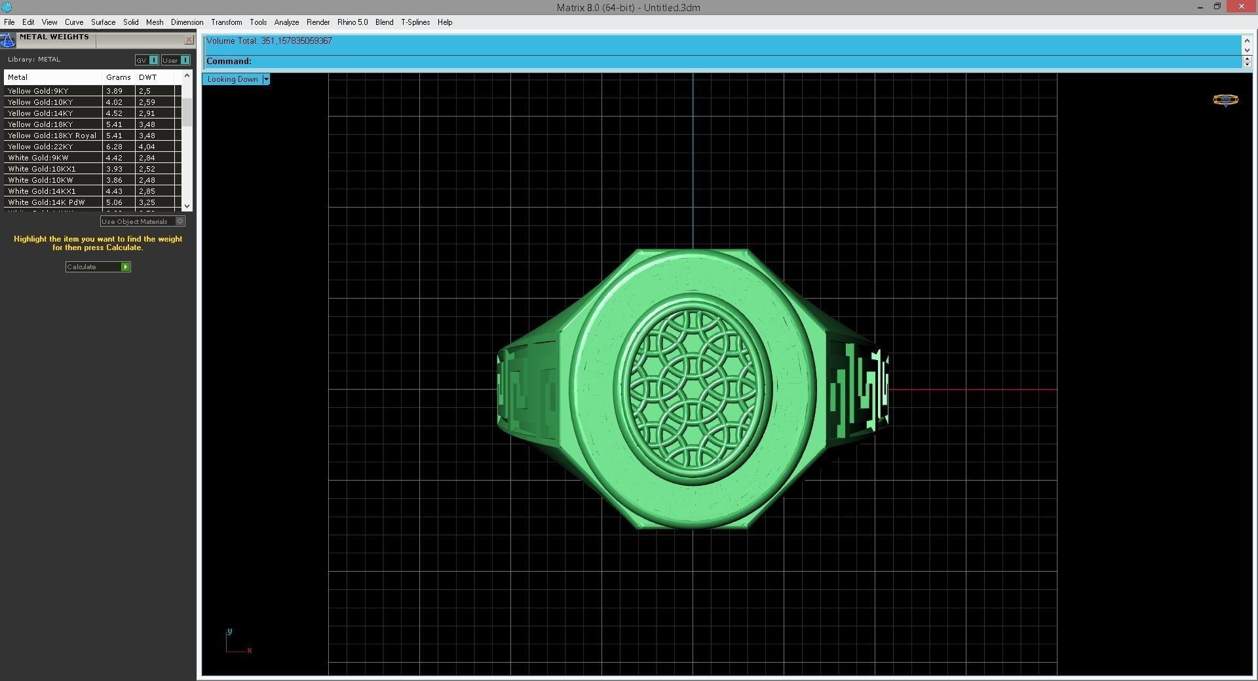
Task: Click the Volume Total output text
Action: click(x=269, y=41)
